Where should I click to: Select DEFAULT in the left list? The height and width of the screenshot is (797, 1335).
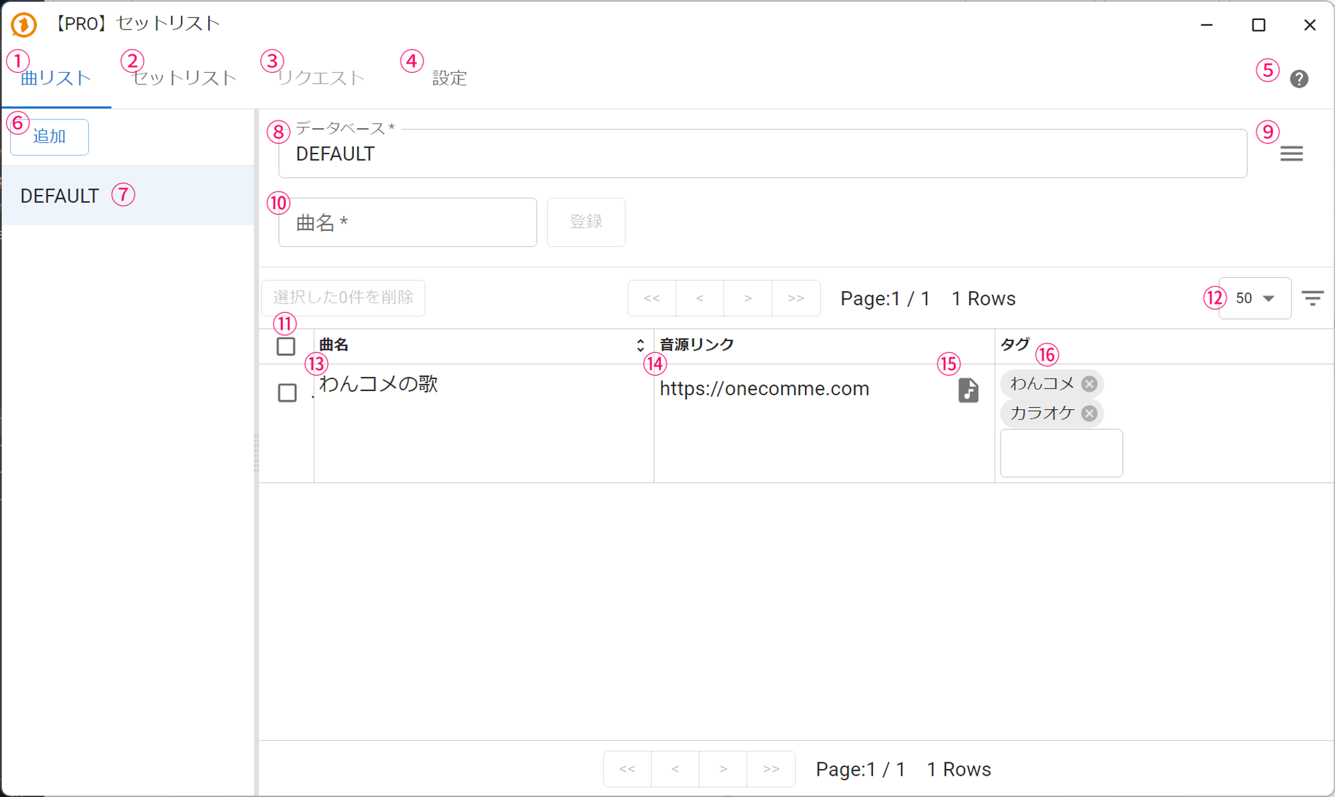click(x=60, y=196)
